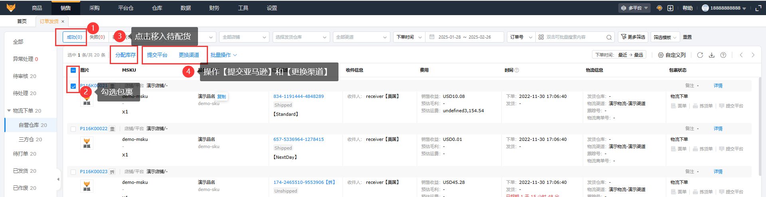Click the 拆 icon next to P116K00023

pyautogui.click(x=112, y=172)
